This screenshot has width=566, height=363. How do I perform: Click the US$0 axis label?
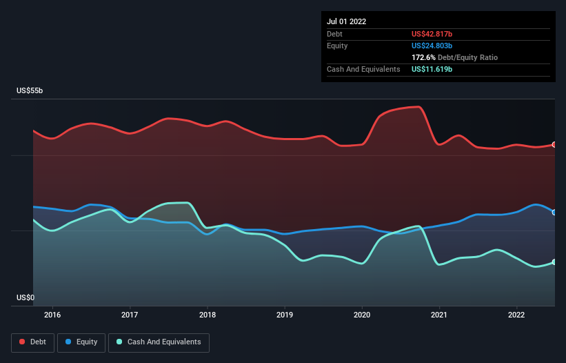coord(26,297)
